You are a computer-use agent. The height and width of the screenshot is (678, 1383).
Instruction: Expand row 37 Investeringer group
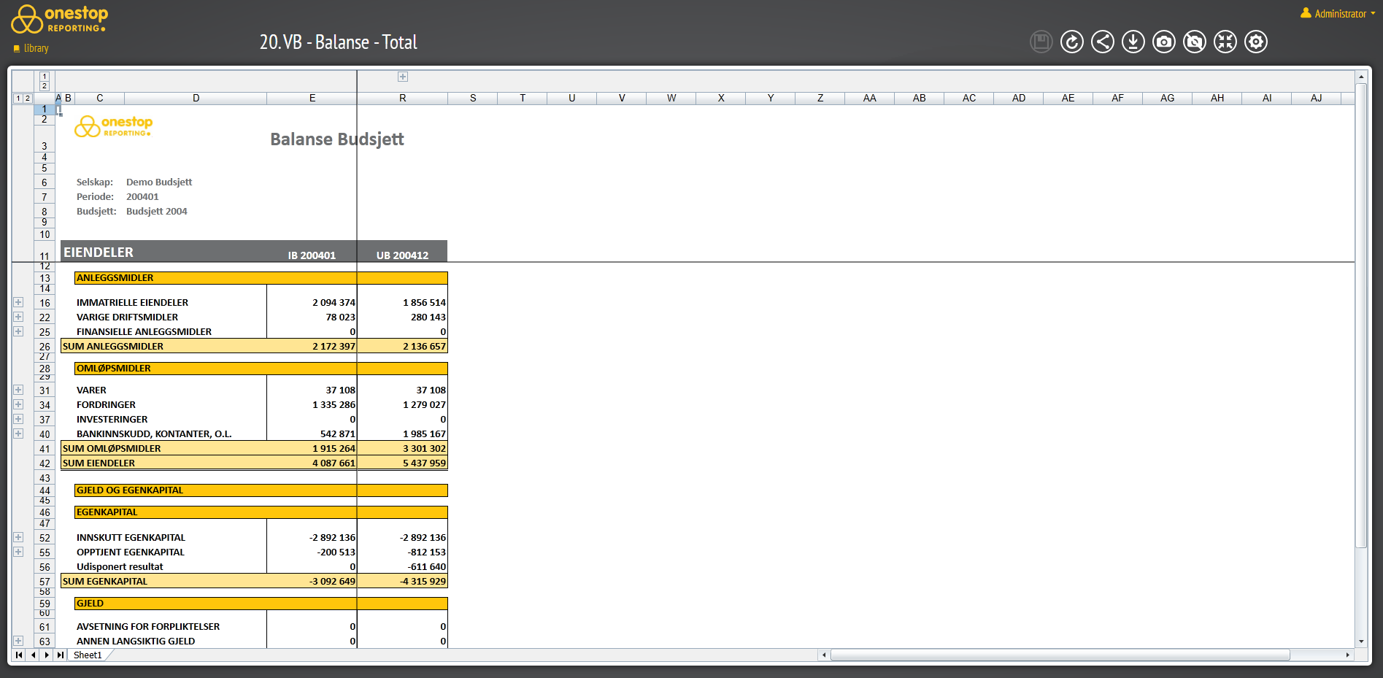[x=18, y=419]
